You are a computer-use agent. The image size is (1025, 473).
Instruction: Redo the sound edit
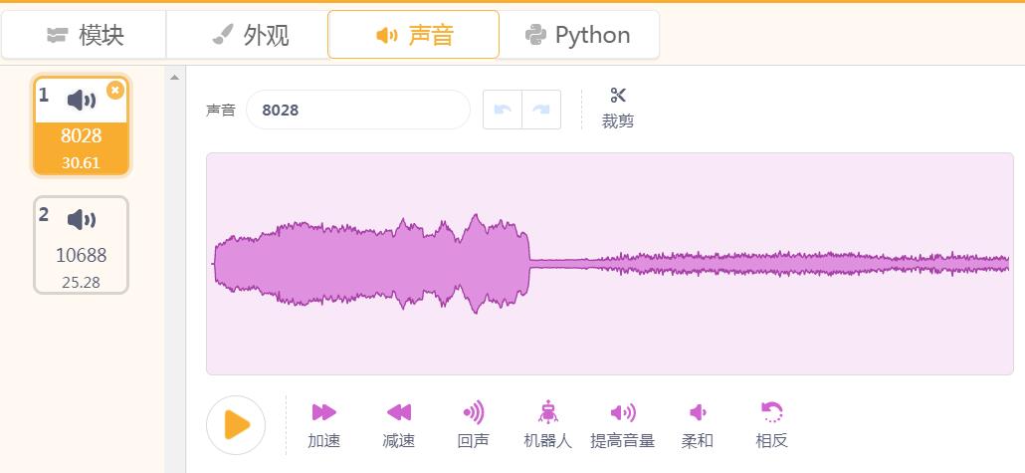pyautogui.click(x=541, y=110)
